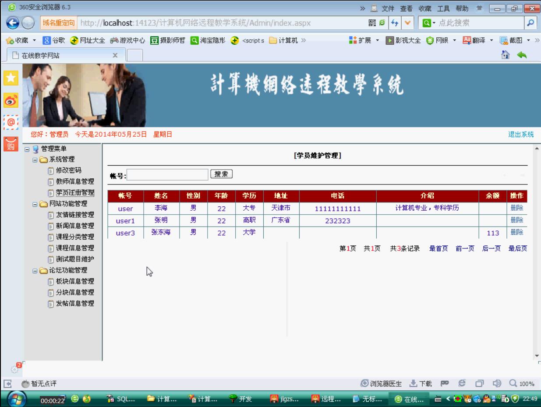This screenshot has height=407, width=541.
Task: Delete the row for user1 张明
Action: pos(517,220)
